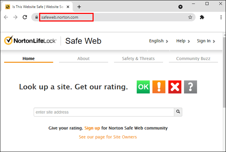
Task: Click the green OK rating icon
Action: point(143,87)
